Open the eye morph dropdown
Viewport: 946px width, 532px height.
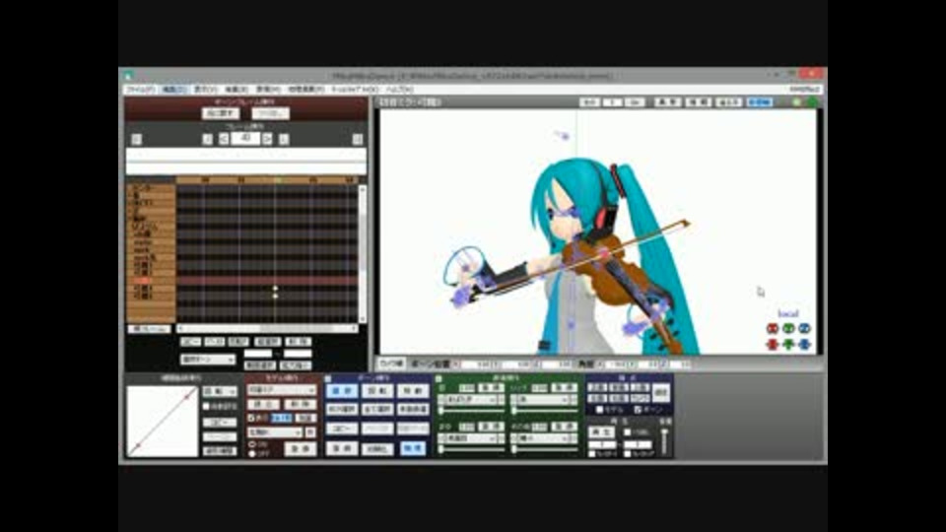pos(471,399)
